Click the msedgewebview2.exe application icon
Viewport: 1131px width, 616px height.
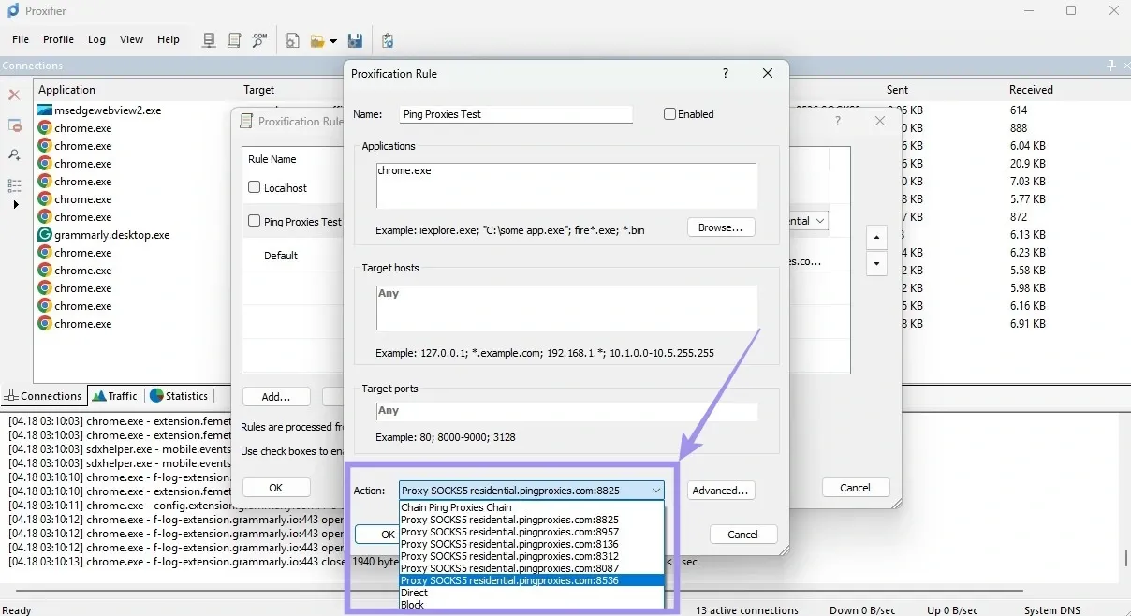tap(45, 110)
